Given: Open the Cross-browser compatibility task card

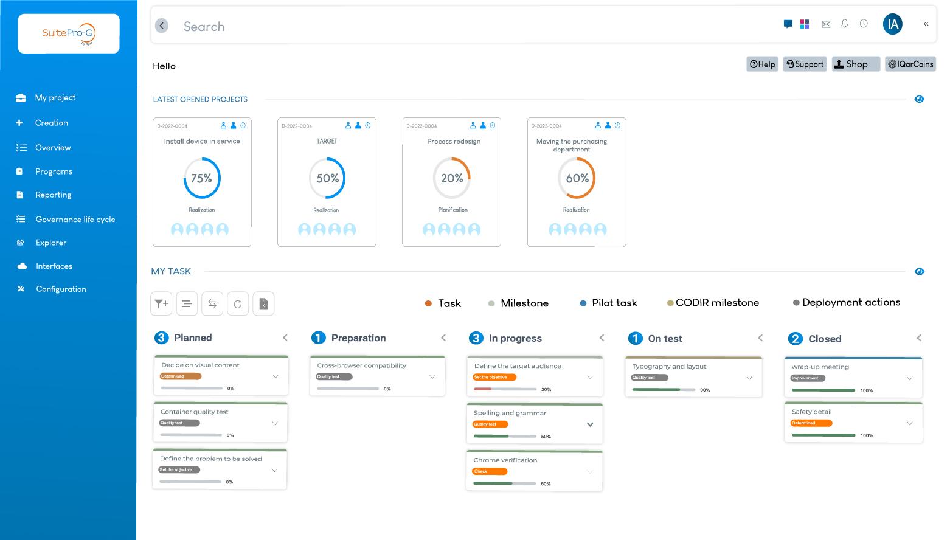Looking at the screenshot, I should click(x=377, y=376).
